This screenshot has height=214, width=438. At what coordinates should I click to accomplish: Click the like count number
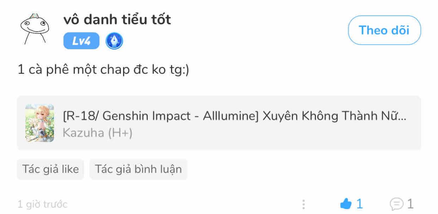pos(360,204)
